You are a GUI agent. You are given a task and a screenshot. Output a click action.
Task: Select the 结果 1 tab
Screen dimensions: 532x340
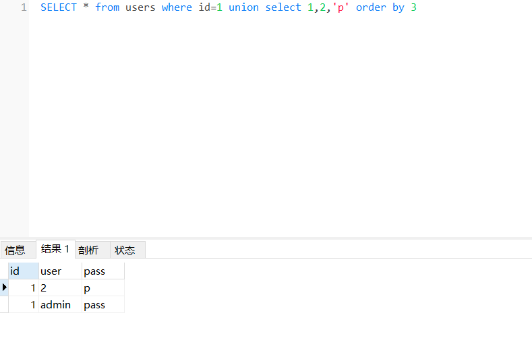pyautogui.click(x=55, y=249)
